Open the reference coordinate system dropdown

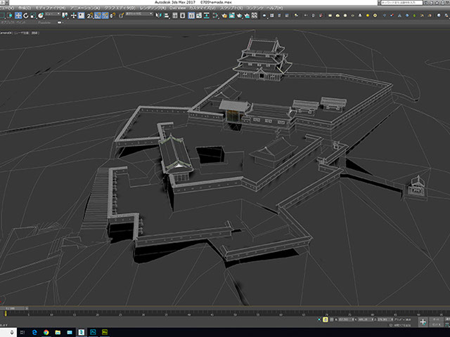coord(53,15)
